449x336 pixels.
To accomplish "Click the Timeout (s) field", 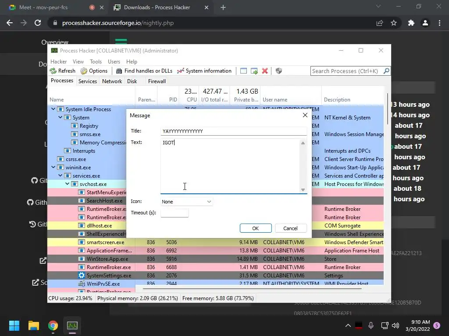I will (x=175, y=213).
